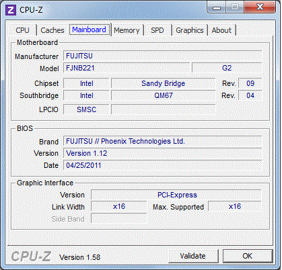Click the BIOS date 04/25/2011 field
282x270 pixels.
163,165
